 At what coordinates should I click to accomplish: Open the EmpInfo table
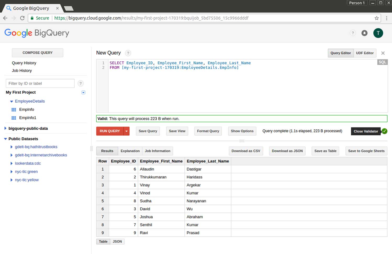click(x=27, y=110)
